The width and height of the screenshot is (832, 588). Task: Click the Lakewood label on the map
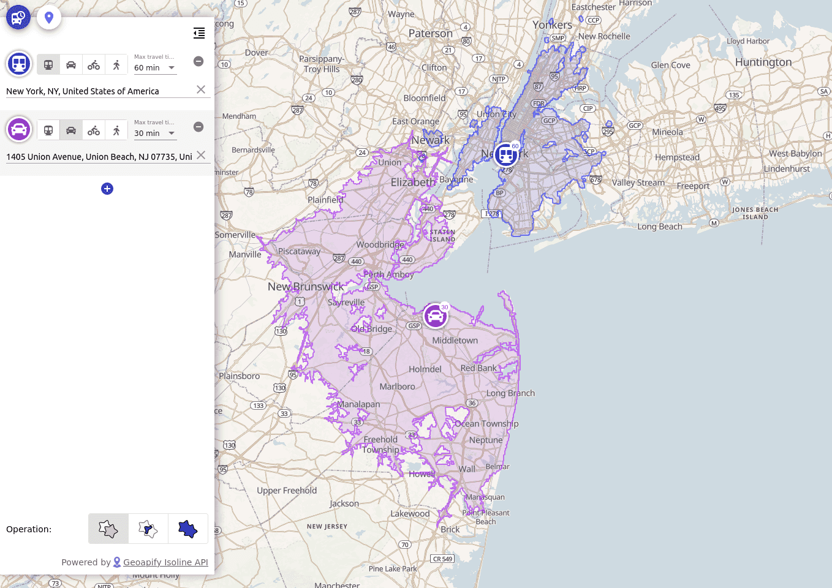(x=410, y=514)
